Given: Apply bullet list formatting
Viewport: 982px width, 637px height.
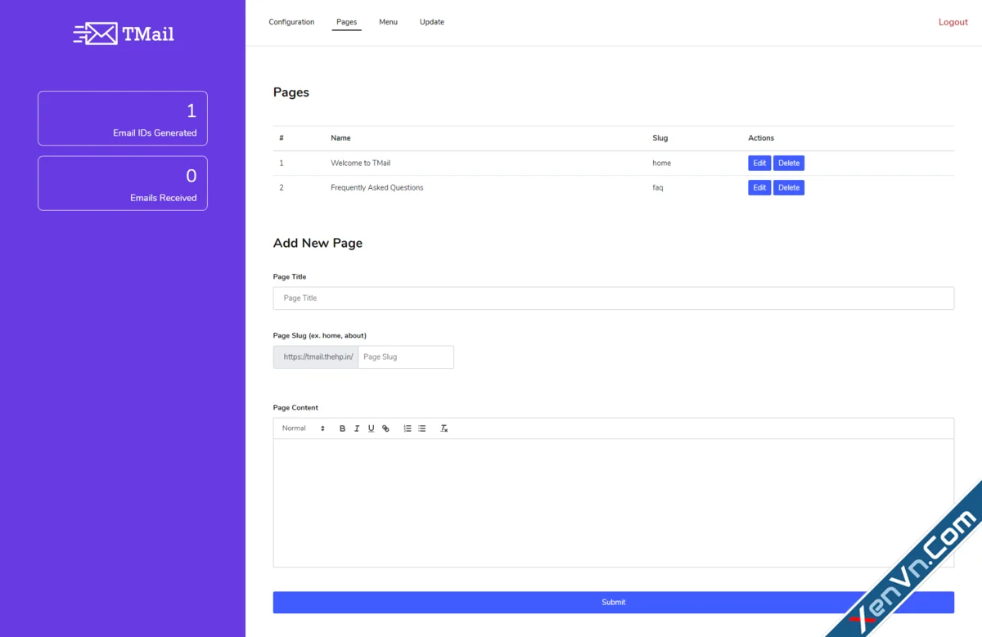Looking at the screenshot, I should click(422, 428).
